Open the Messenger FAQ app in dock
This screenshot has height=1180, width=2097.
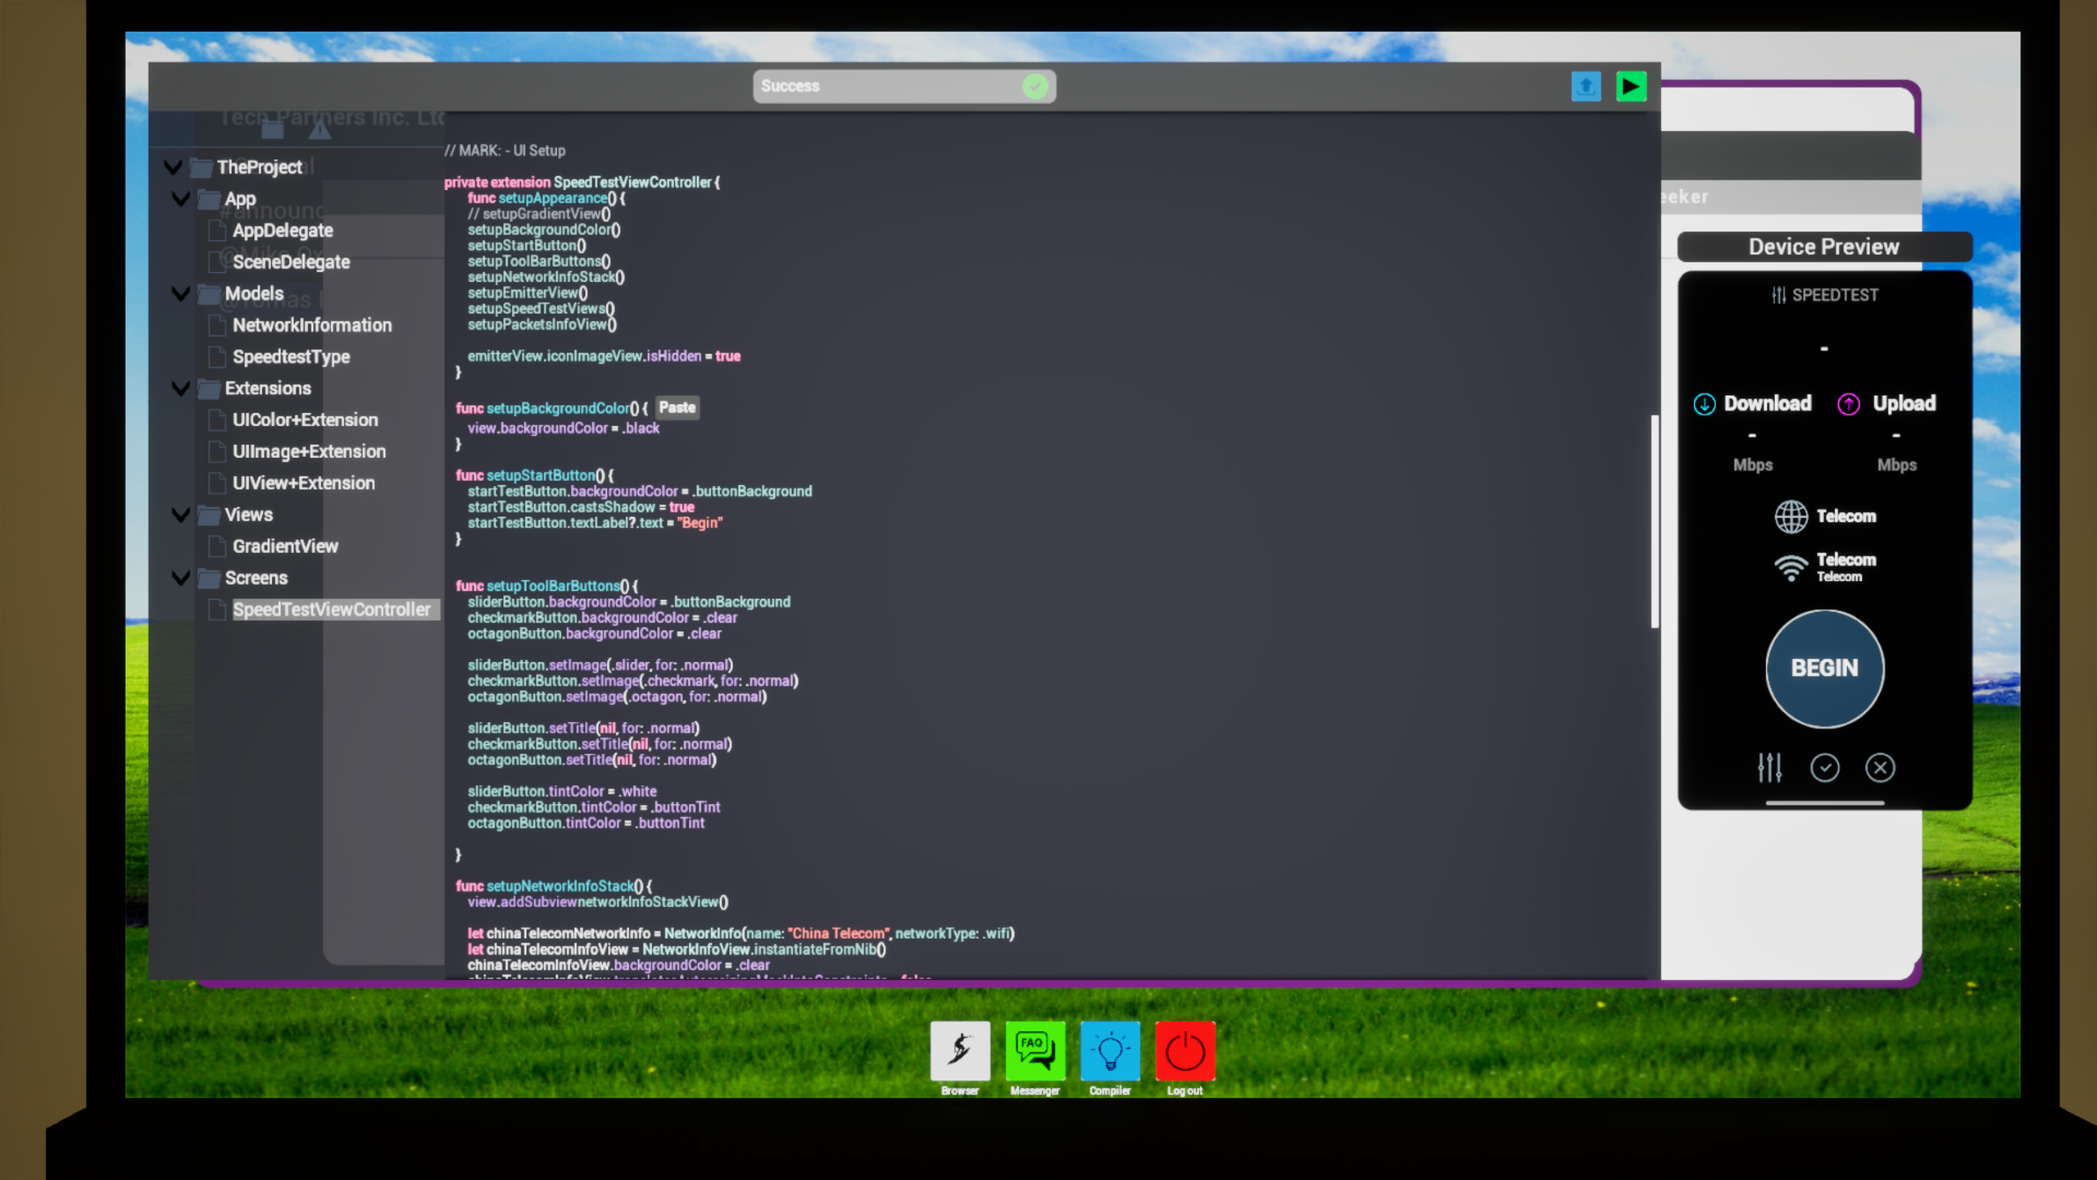point(1035,1051)
